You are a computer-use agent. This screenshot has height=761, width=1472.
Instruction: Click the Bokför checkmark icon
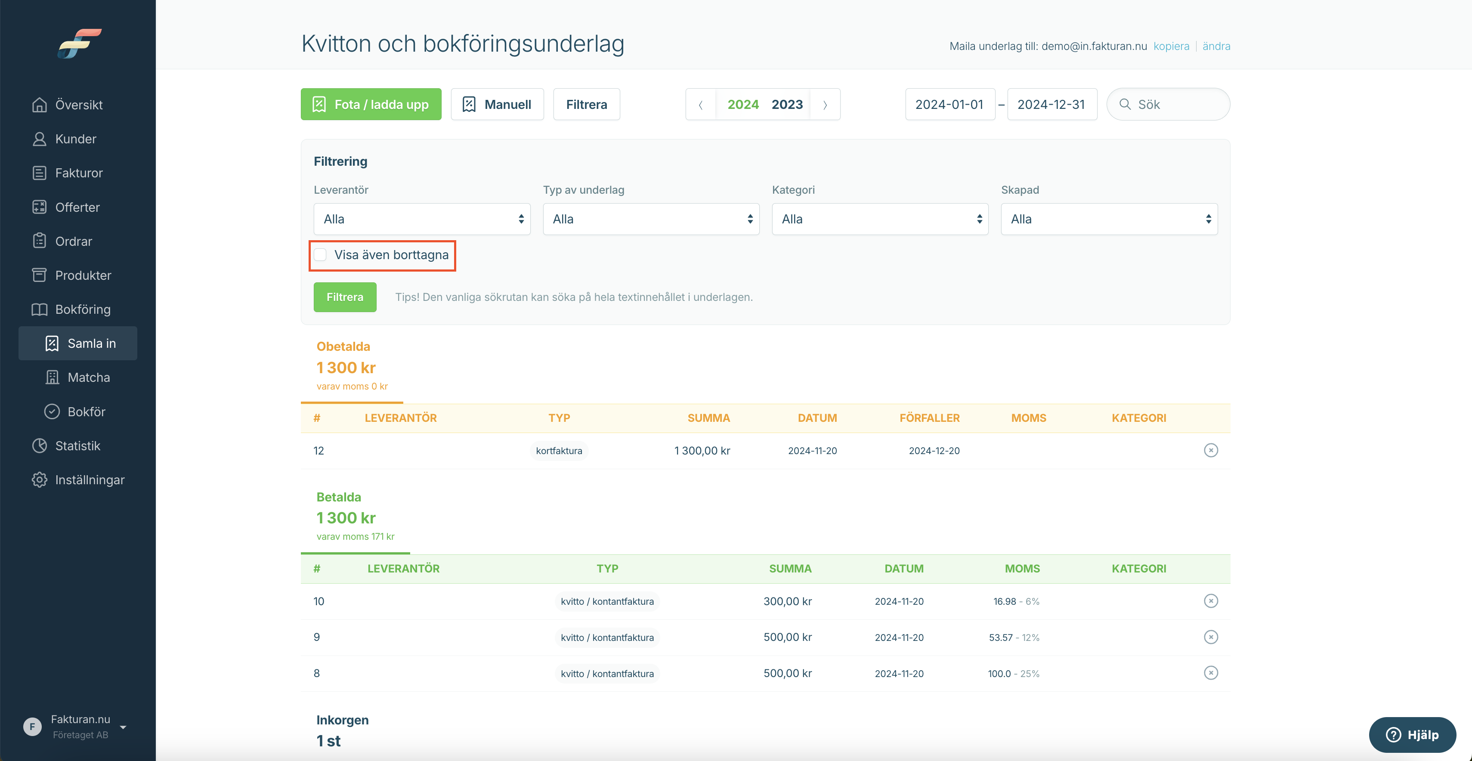pos(52,411)
